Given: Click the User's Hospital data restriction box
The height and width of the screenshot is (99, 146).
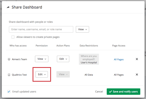Looking at the screenshot, I should pyautogui.click(x=89, y=59).
